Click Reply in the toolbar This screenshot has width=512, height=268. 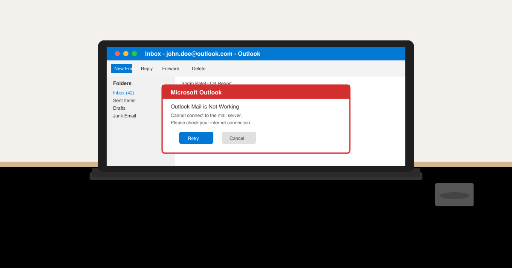tap(147, 68)
